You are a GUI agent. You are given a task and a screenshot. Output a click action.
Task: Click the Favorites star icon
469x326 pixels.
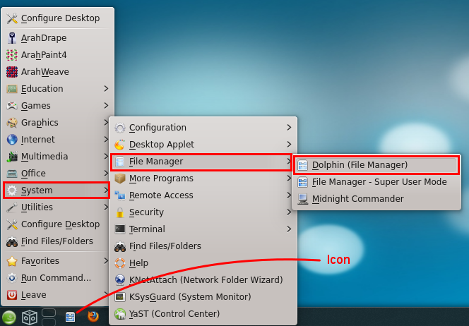tap(12, 261)
